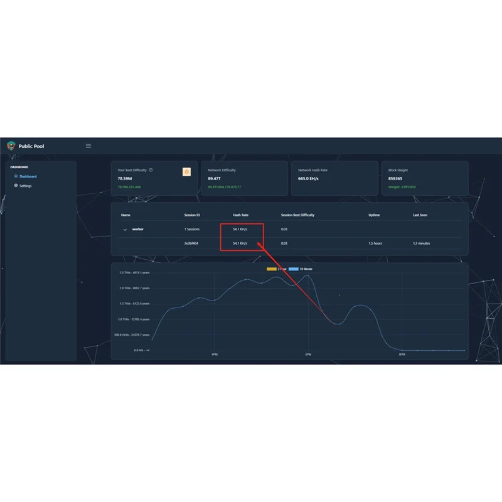The height and width of the screenshot is (502, 502).
Task: Click the Public Pool title link
Action: (31, 146)
